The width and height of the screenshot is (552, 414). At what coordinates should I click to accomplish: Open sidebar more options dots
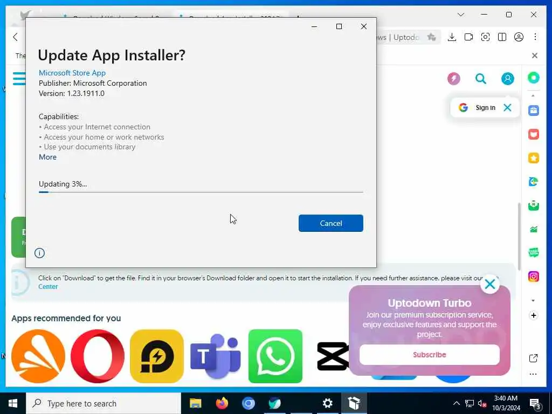point(533,374)
